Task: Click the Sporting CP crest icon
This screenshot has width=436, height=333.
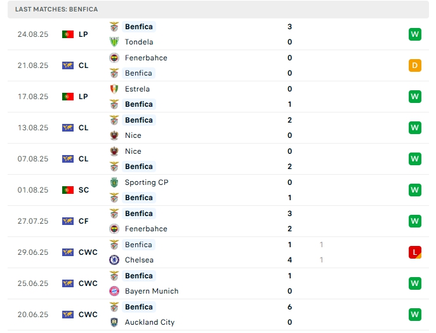Action: [114, 182]
